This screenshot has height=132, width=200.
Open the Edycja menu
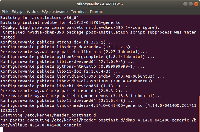[18, 12]
